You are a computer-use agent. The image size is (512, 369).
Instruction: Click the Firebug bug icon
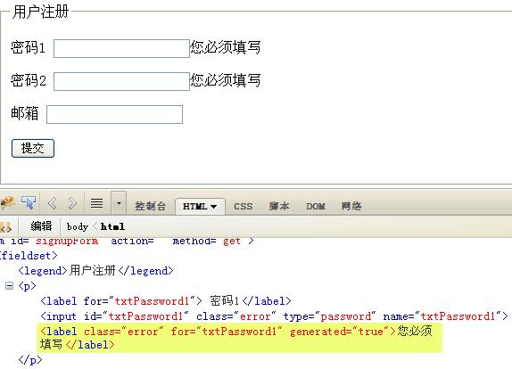click(7, 203)
